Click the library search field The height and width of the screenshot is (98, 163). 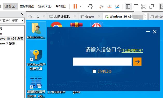tap(10, 20)
